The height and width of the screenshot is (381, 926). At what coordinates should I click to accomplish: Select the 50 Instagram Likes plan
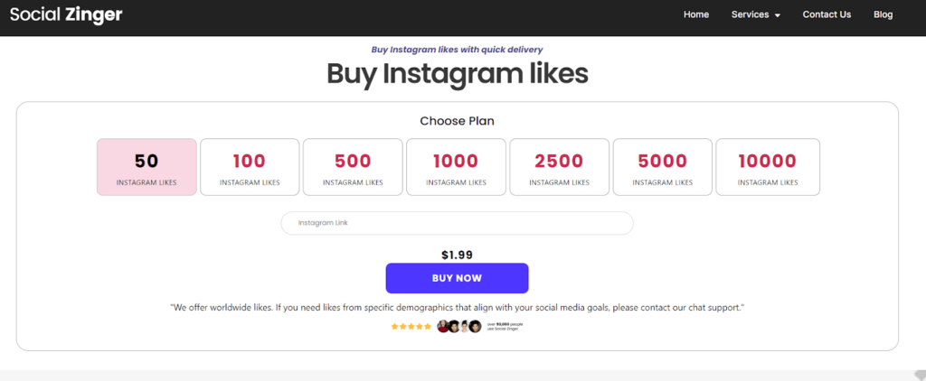pos(146,167)
